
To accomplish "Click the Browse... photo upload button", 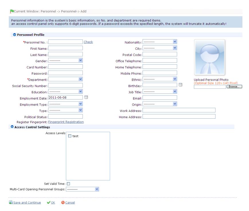I will (234, 87).
